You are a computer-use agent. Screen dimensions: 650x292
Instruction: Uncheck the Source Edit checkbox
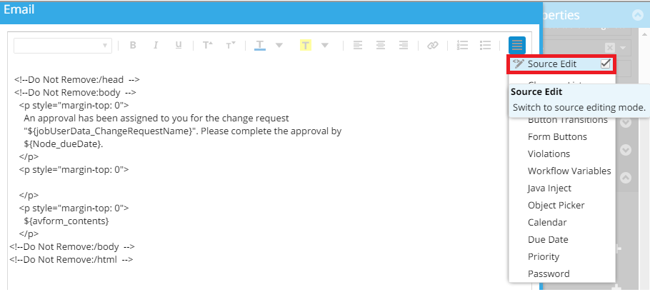(x=605, y=64)
